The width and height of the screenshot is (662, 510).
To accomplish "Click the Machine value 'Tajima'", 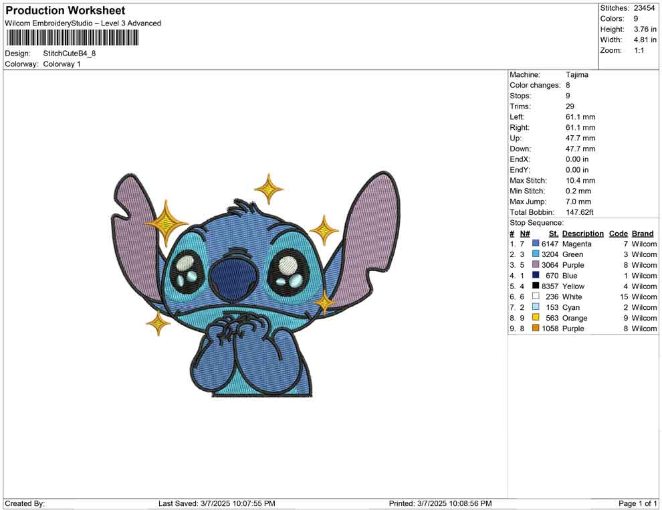I will tap(576, 75).
